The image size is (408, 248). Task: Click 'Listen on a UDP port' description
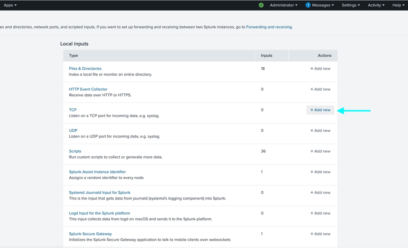[114, 136]
